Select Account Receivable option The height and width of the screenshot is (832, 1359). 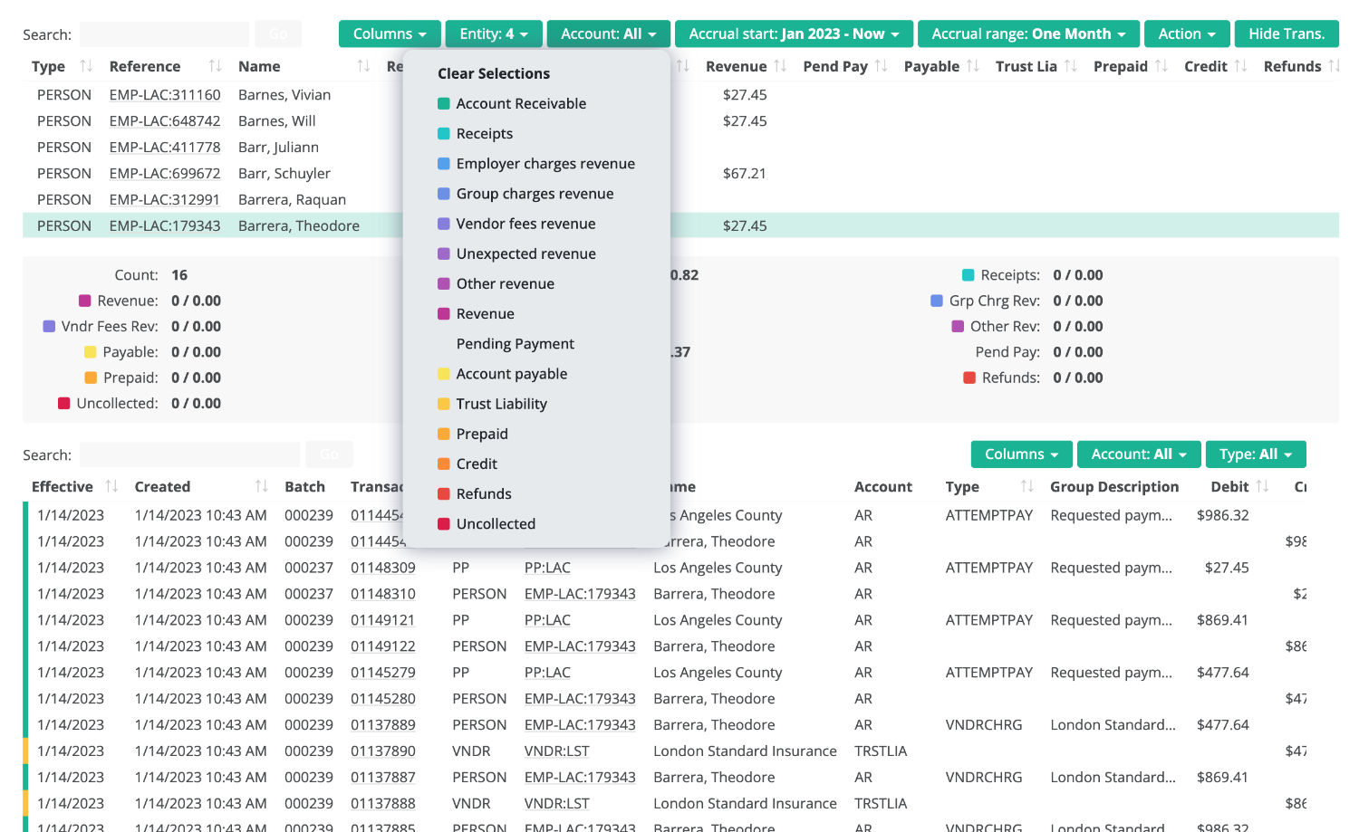tap(521, 103)
